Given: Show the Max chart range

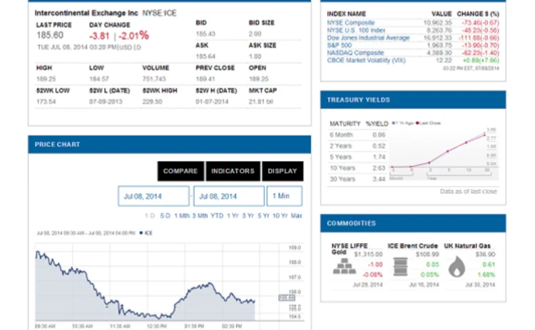Looking at the screenshot, I should pos(297,216).
